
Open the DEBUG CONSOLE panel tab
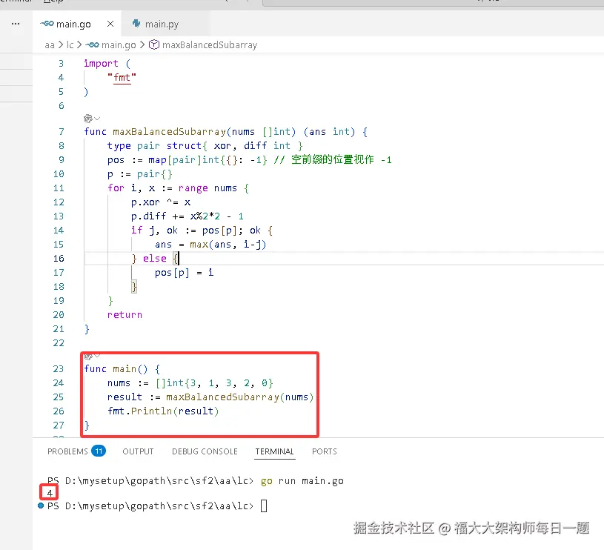[x=205, y=451]
